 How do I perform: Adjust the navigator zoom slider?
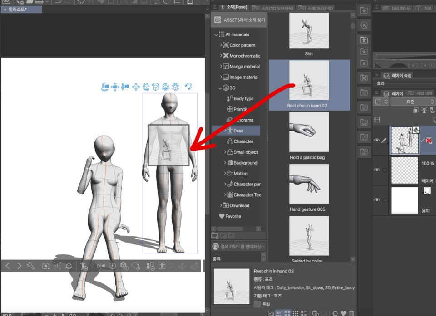(x=405, y=58)
